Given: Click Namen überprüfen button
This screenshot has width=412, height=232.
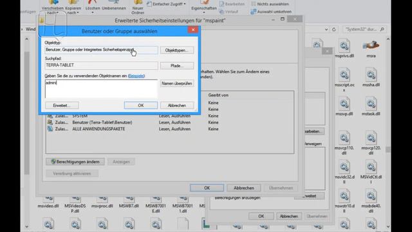Looking at the screenshot, I should click(177, 83).
